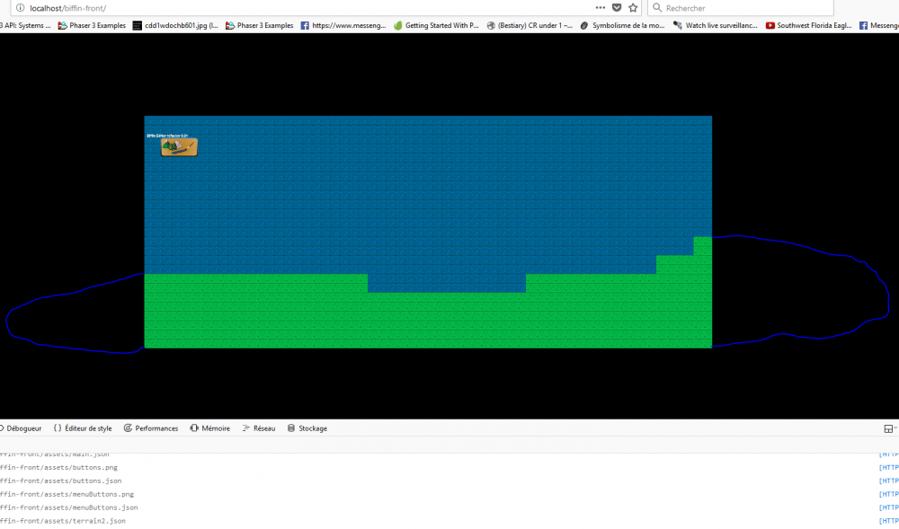Switch to the Réseau devtools tab

pos(259,428)
